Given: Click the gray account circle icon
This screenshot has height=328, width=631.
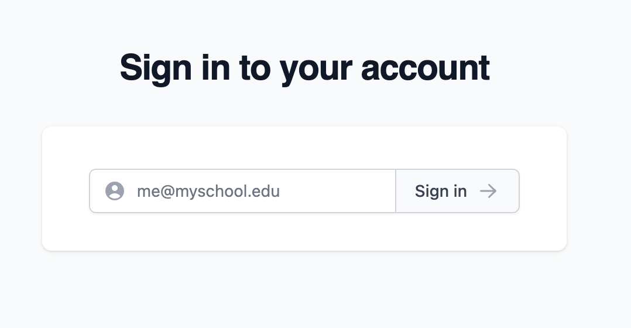Looking at the screenshot, I should 115,191.
